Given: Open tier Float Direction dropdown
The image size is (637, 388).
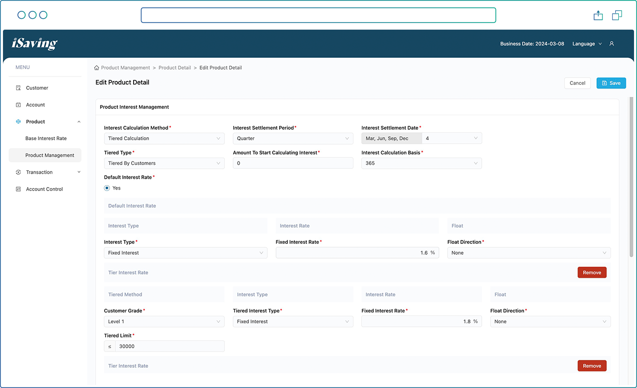Looking at the screenshot, I should 550,321.
